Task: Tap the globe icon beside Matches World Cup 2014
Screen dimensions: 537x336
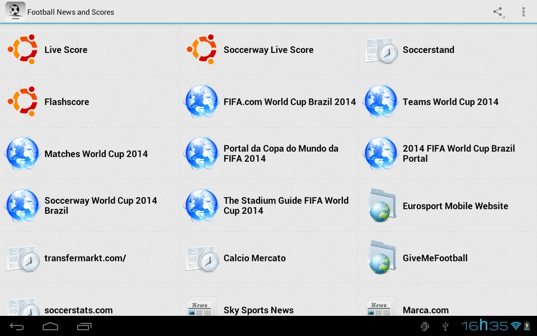Action: tap(22, 153)
